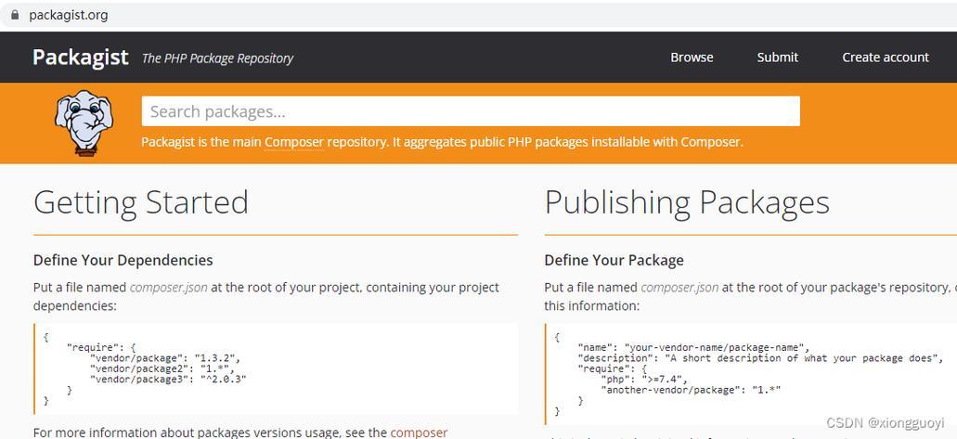Image resolution: width=957 pixels, height=439 pixels.
Task: Focus the Search packages input field
Action: click(x=471, y=111)
